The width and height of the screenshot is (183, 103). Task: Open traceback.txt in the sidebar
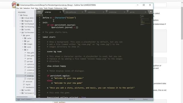pos(30,87)
